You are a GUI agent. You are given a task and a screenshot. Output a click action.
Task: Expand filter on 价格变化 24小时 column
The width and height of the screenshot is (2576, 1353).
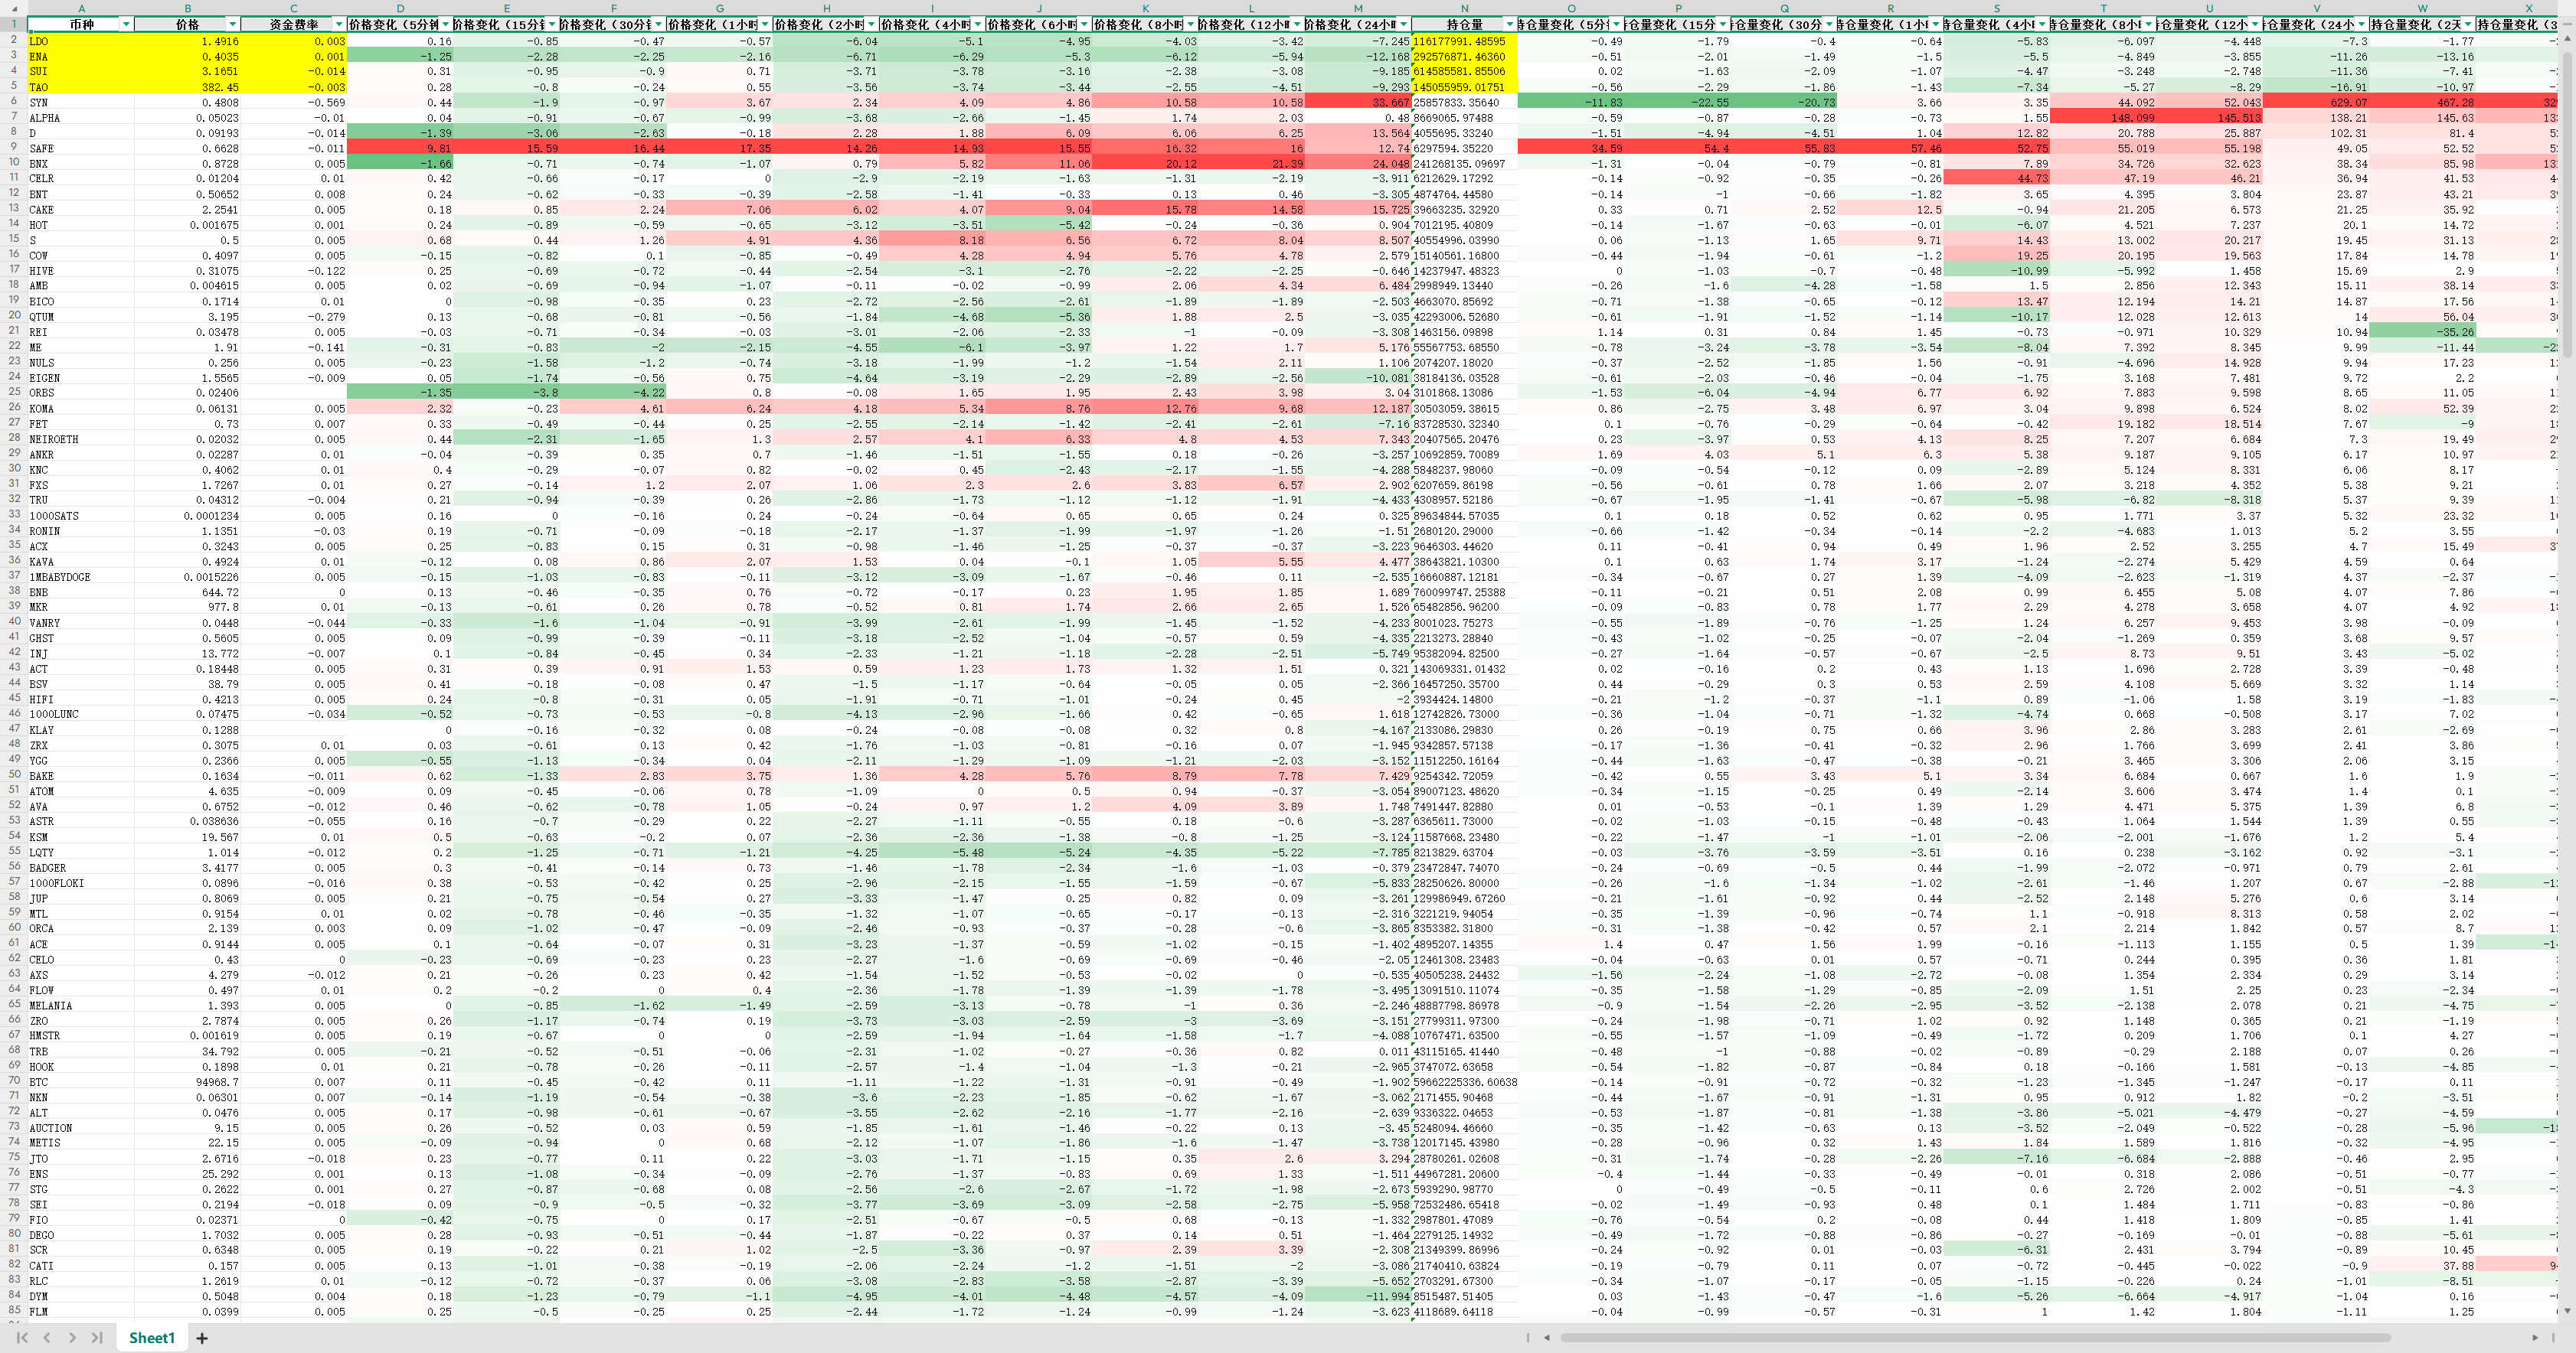point(1404,24)
